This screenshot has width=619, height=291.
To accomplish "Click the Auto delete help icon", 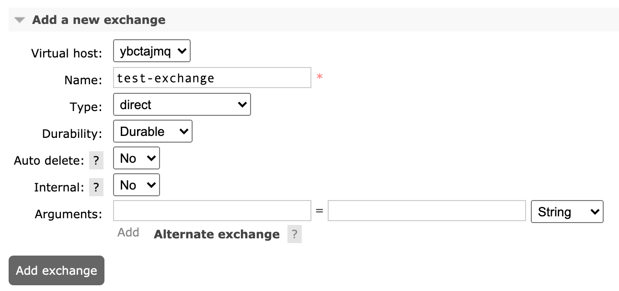I will tap(96, 160).
